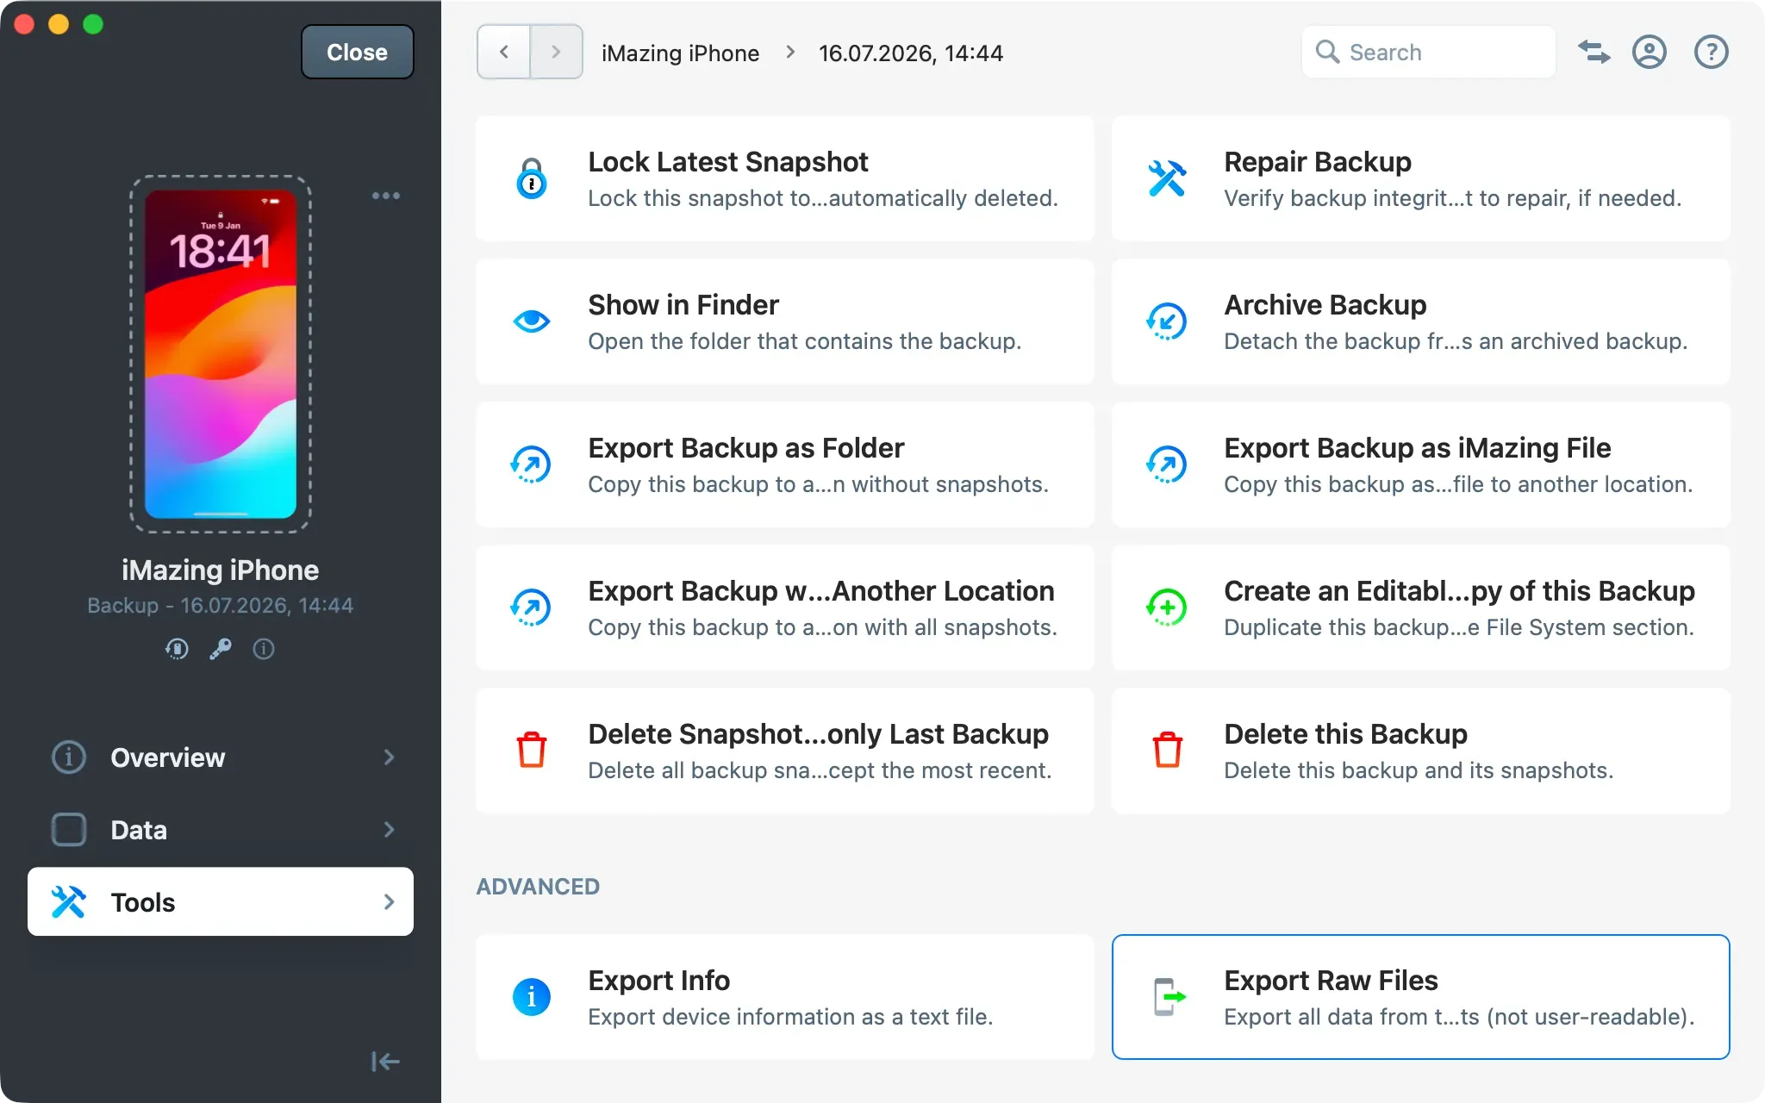The width and height of the screenshot is (1765, 1103).
Task: Click the info icon below the backup date
Action: click(x=264, y=649)
